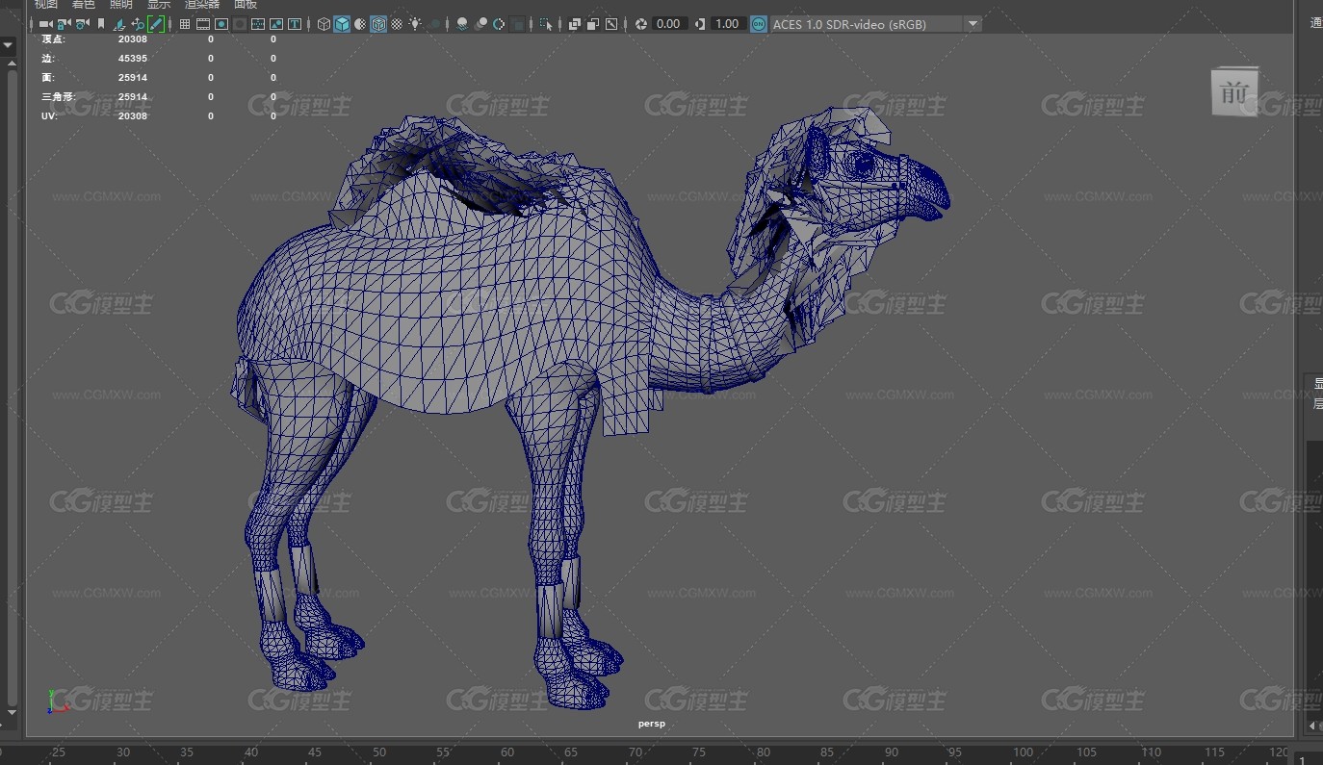Select Smooth Shade All cube icon
The width and height of the screenshot is (1323, 765).
pos(342,24)
